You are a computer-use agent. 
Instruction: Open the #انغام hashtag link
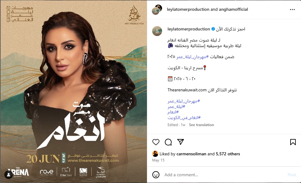[173, 112]
